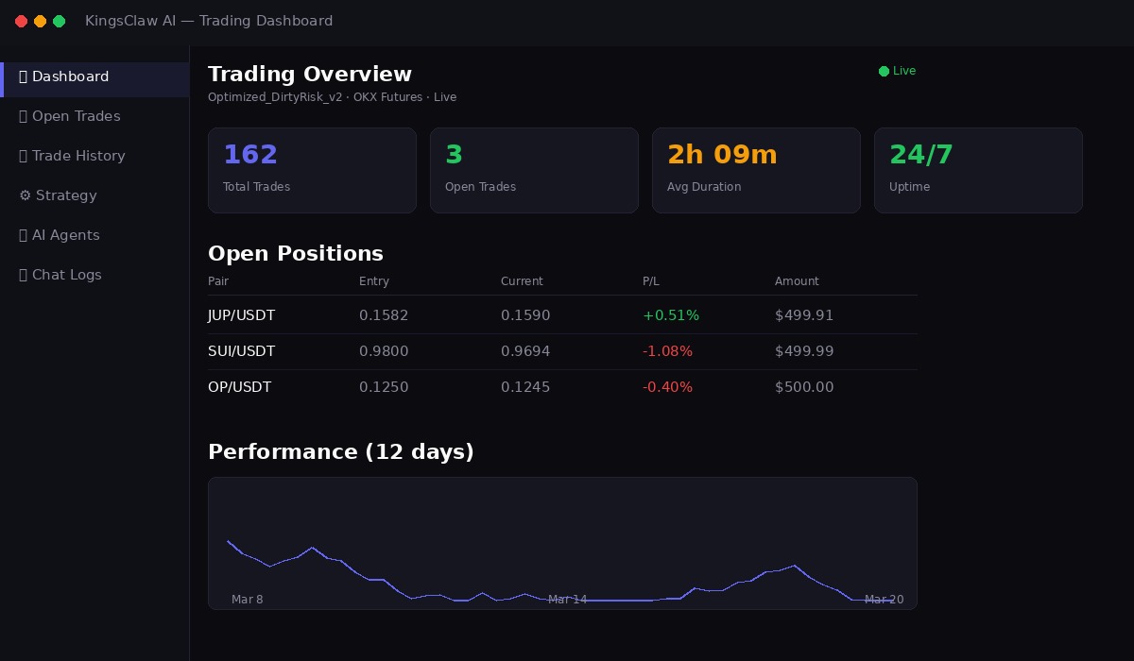The width and height of the screenshot is (1134, 661).
Task: Open the AI Agents page
Action: 66,235
